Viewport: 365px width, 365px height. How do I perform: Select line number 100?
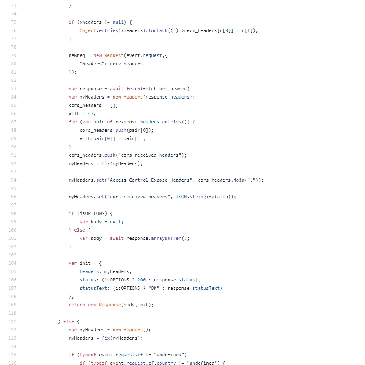pyautogui.click(x=12, y=230)
